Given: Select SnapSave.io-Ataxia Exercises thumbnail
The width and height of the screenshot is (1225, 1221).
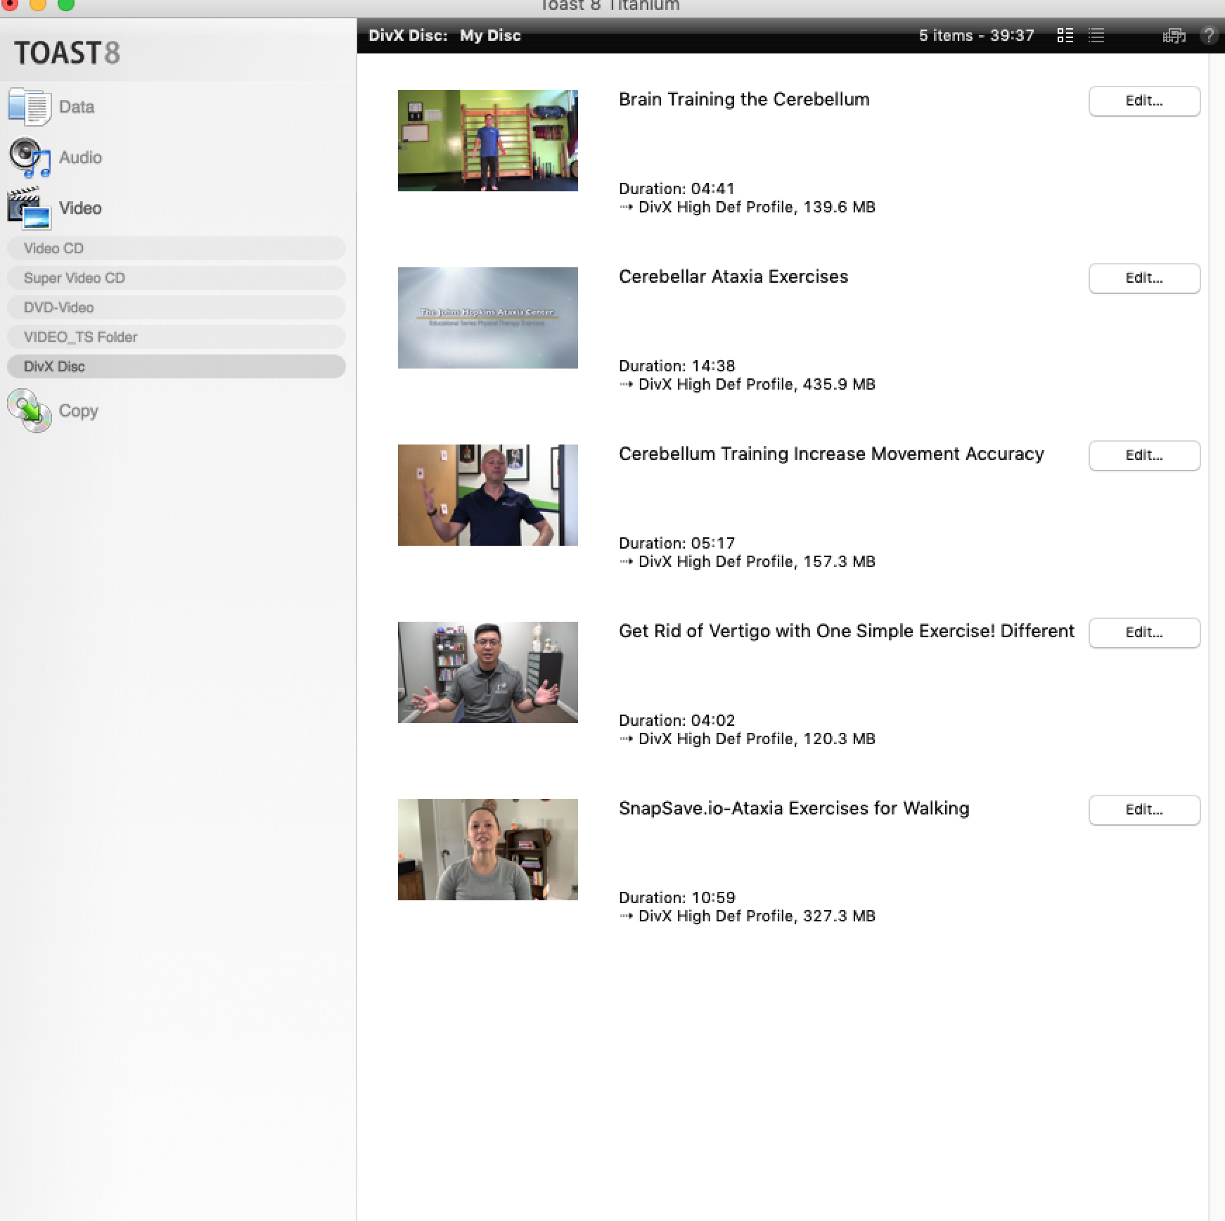Looking at the screenshot, I should (488, 850).
